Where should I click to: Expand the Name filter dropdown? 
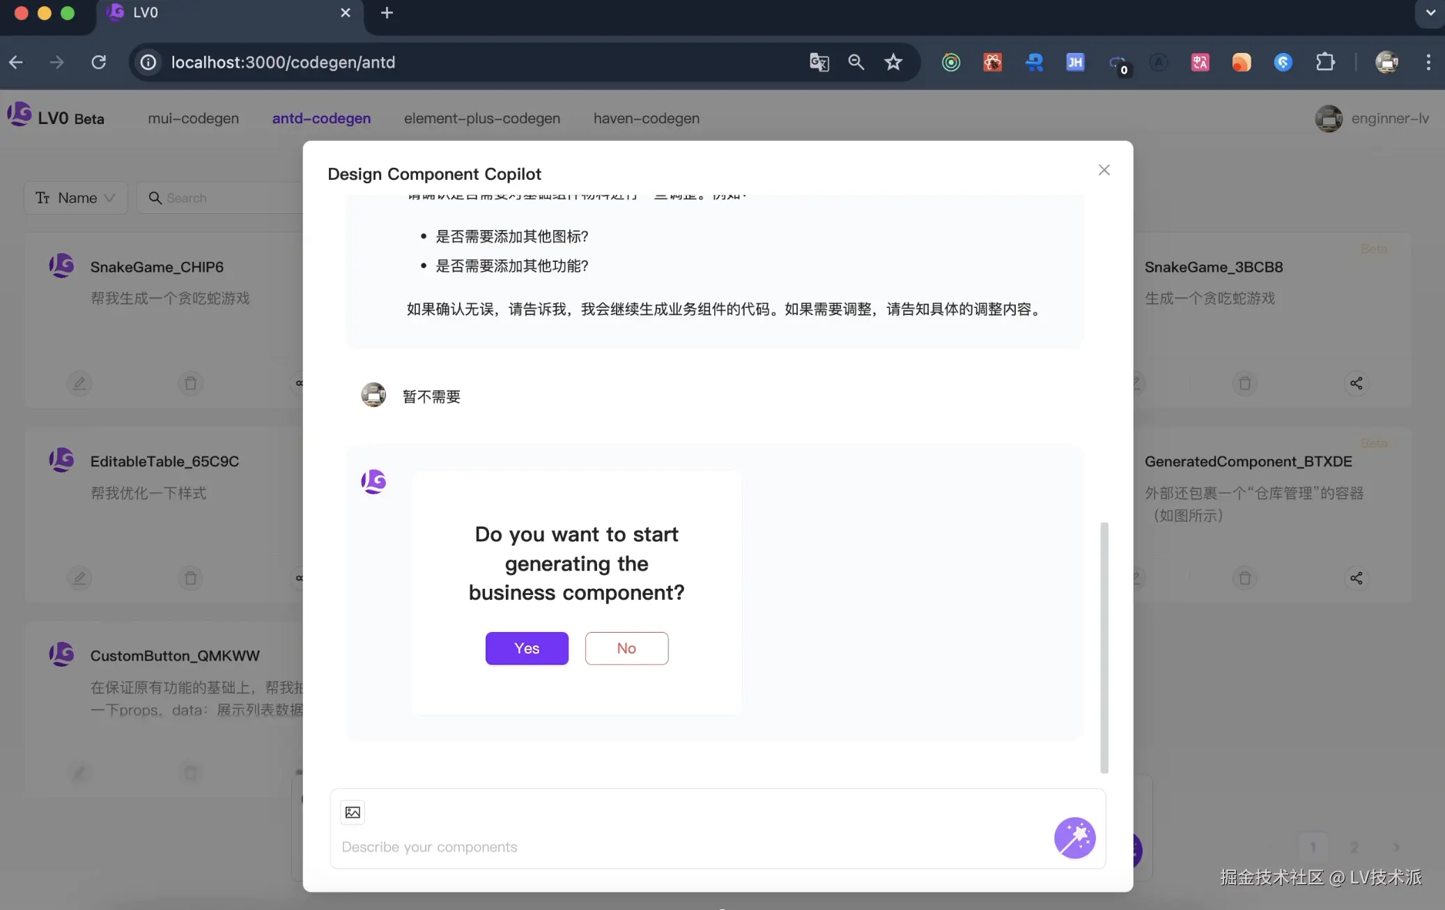pos(76,198)
